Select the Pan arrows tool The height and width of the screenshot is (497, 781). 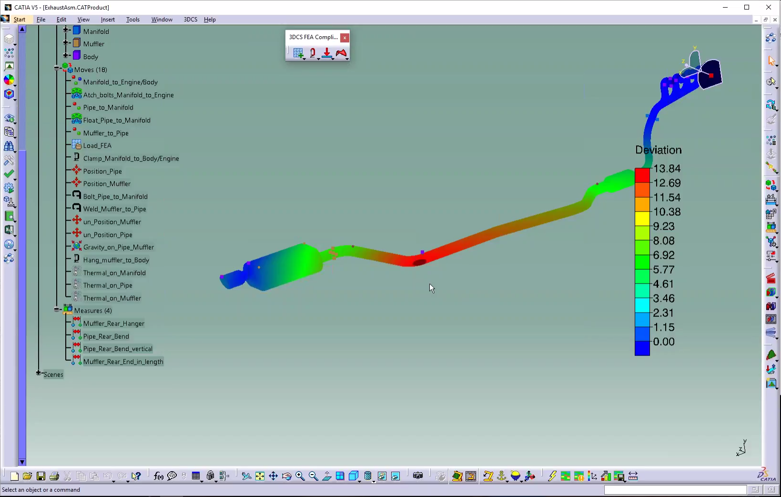point(273,476)
